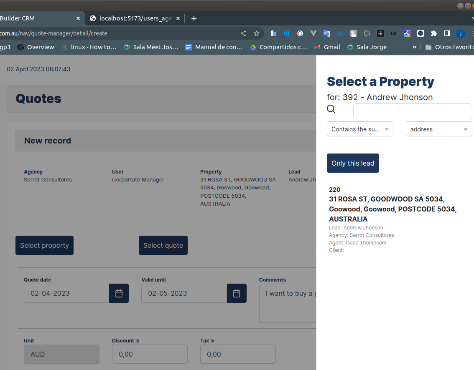Open the Gmail bookmark
The image size is (474, 370).
pos(327,47)
